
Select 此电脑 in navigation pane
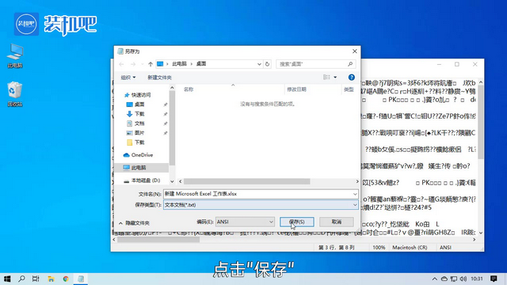pos(139,168)
